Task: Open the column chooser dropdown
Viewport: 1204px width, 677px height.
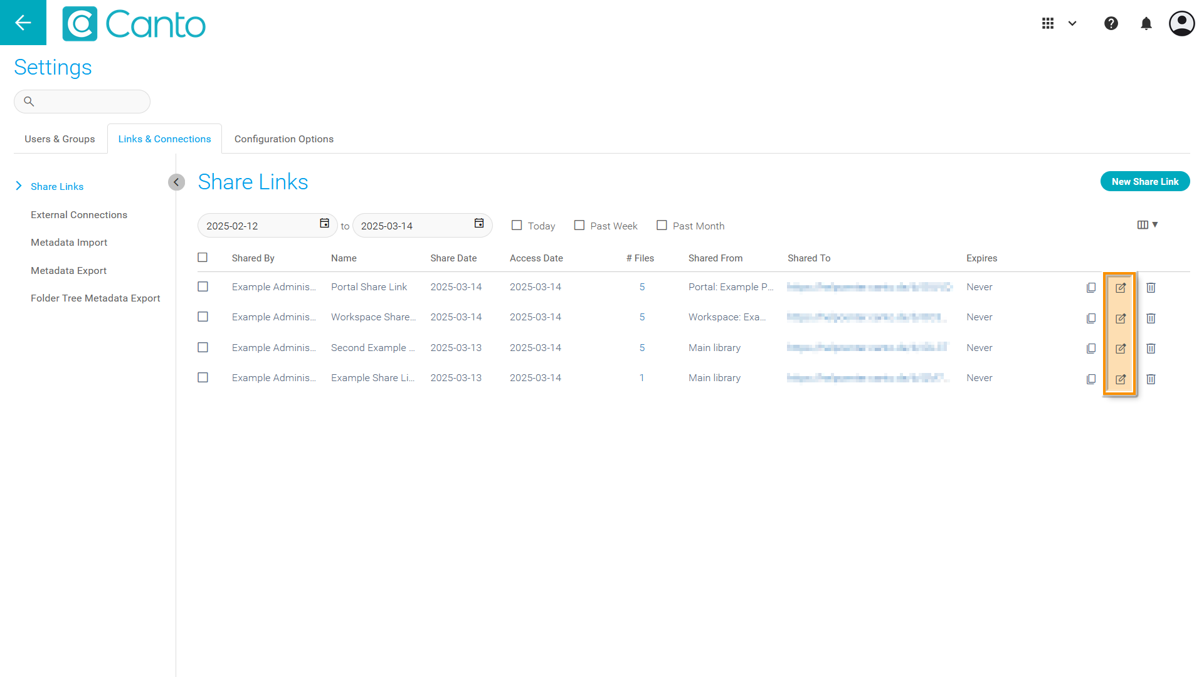Action: 1147,224
